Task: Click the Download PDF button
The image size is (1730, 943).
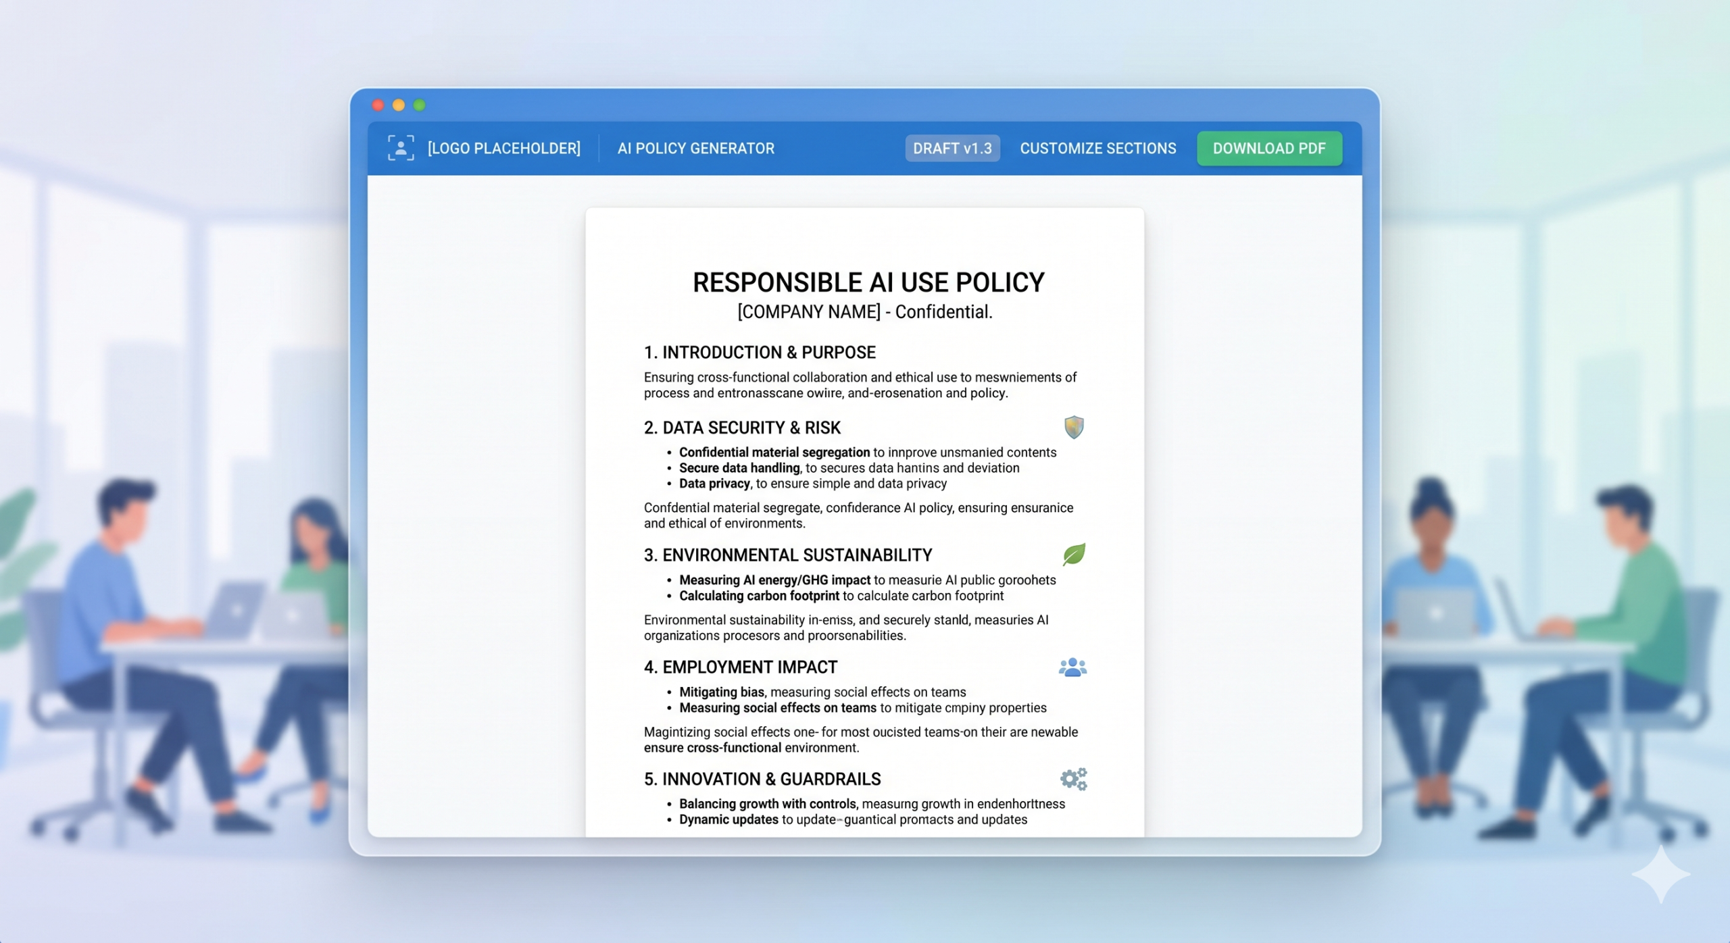Action: click(x=1269, y=148)
